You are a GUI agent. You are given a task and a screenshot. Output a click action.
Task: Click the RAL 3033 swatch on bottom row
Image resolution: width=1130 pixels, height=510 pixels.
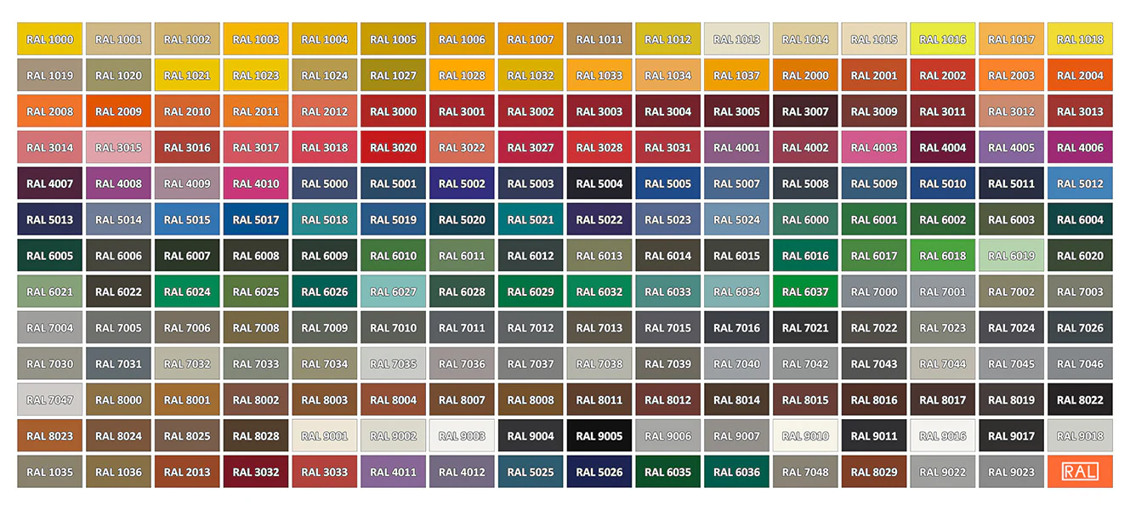pos(324,472)
